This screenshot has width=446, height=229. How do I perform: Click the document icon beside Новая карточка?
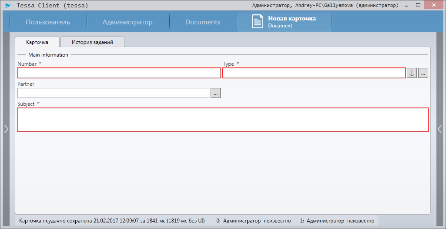(258, 22)
